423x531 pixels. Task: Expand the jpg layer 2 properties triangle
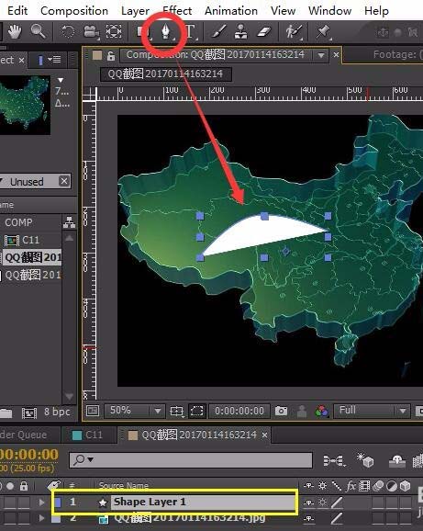point(41,518)
